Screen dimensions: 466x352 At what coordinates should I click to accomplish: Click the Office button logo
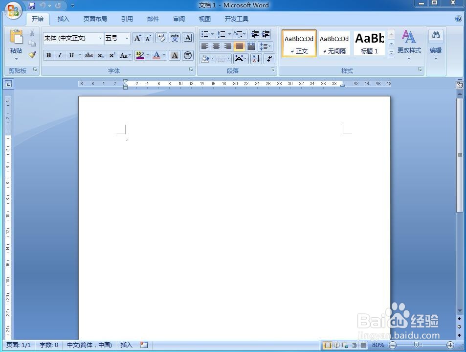click(x=13, y=10)
